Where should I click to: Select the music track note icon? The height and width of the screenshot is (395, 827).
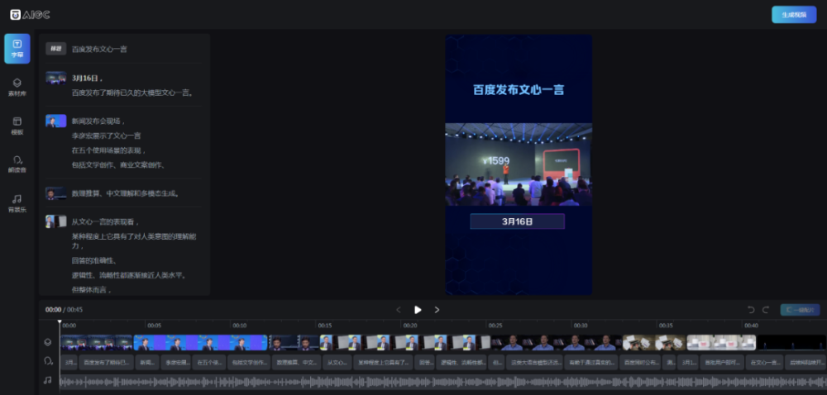[x=48, y=380]
